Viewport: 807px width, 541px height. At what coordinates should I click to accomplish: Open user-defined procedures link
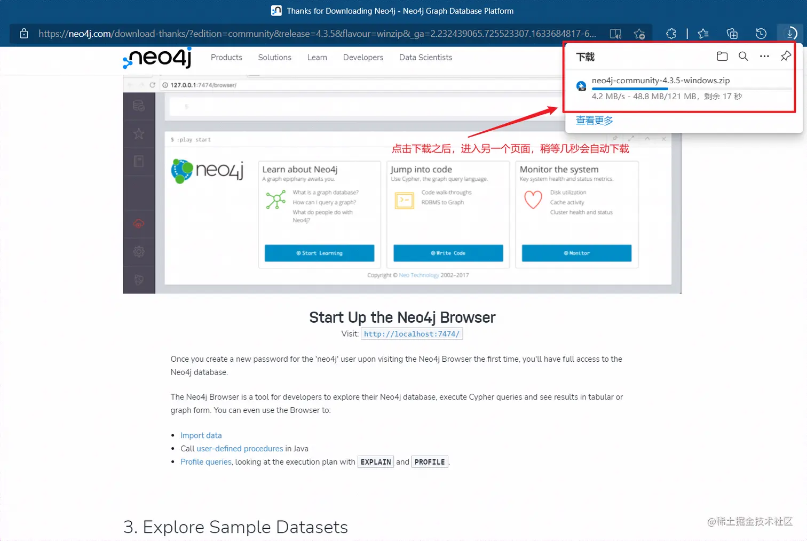coord(240,449)
